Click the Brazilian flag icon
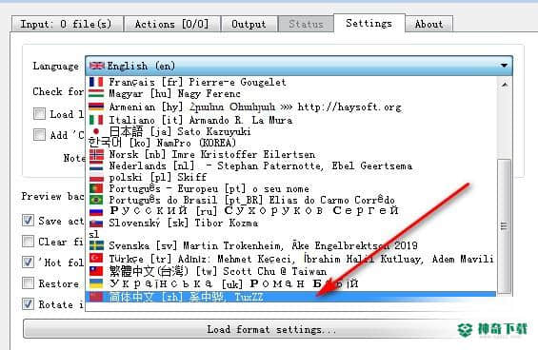The width and height of the screenshot is (538, 350). (x=96, y=200)
